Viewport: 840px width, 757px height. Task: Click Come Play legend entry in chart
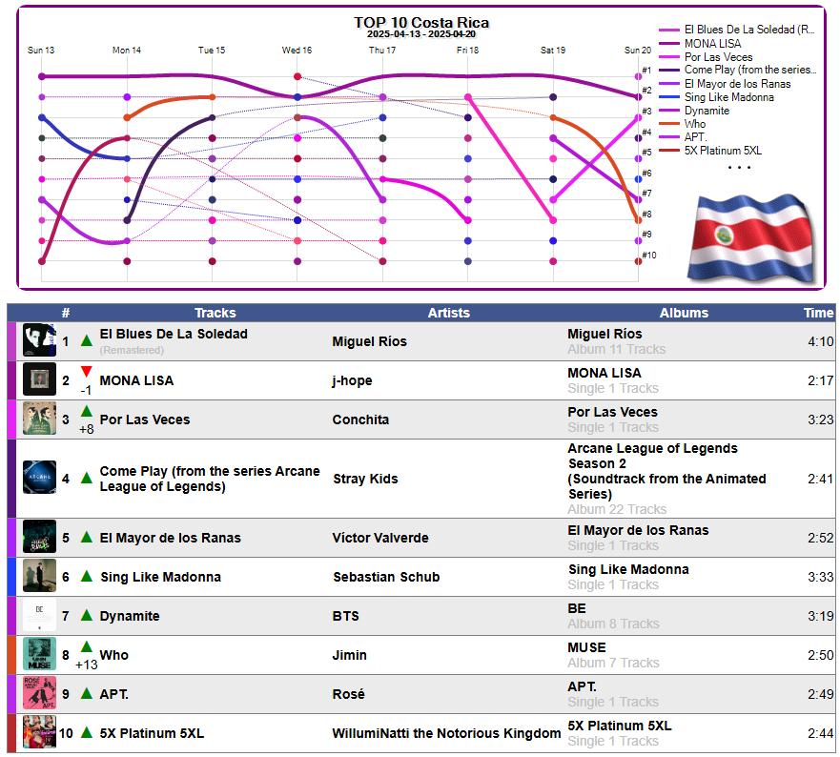738,70
